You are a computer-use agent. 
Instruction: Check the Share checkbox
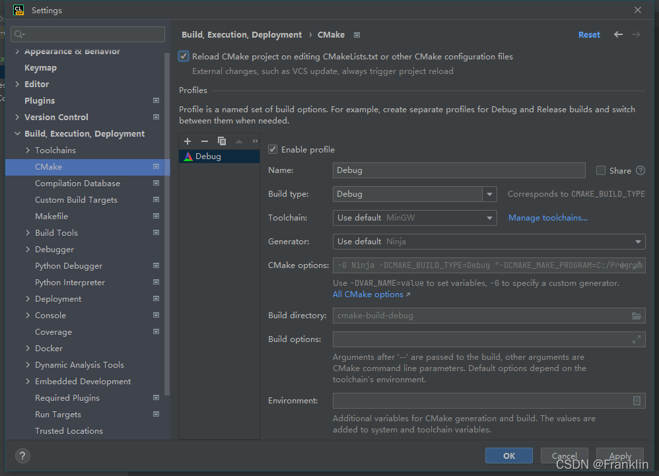(x=601, y=170)
